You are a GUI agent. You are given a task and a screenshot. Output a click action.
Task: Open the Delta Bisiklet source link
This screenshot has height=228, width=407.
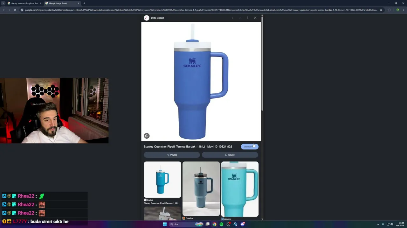coord(157,18)
